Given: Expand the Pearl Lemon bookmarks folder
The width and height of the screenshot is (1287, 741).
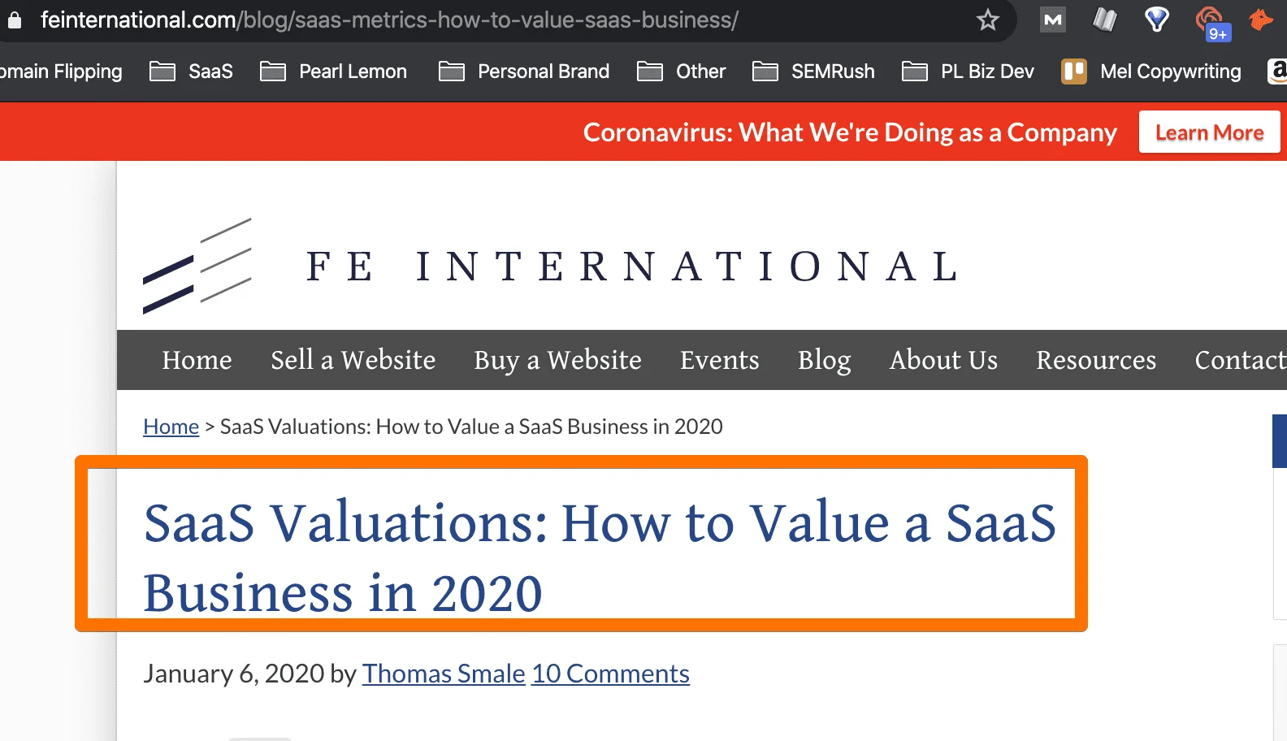Looking at the screenshot, I should (x=334, y=71).
